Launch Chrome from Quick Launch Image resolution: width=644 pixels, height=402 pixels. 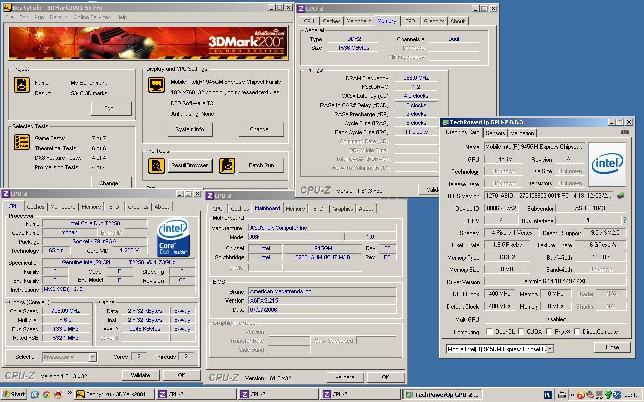point(46,395)
